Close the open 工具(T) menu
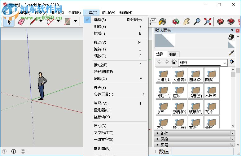The image size is (241, 156). coord(91,13)
